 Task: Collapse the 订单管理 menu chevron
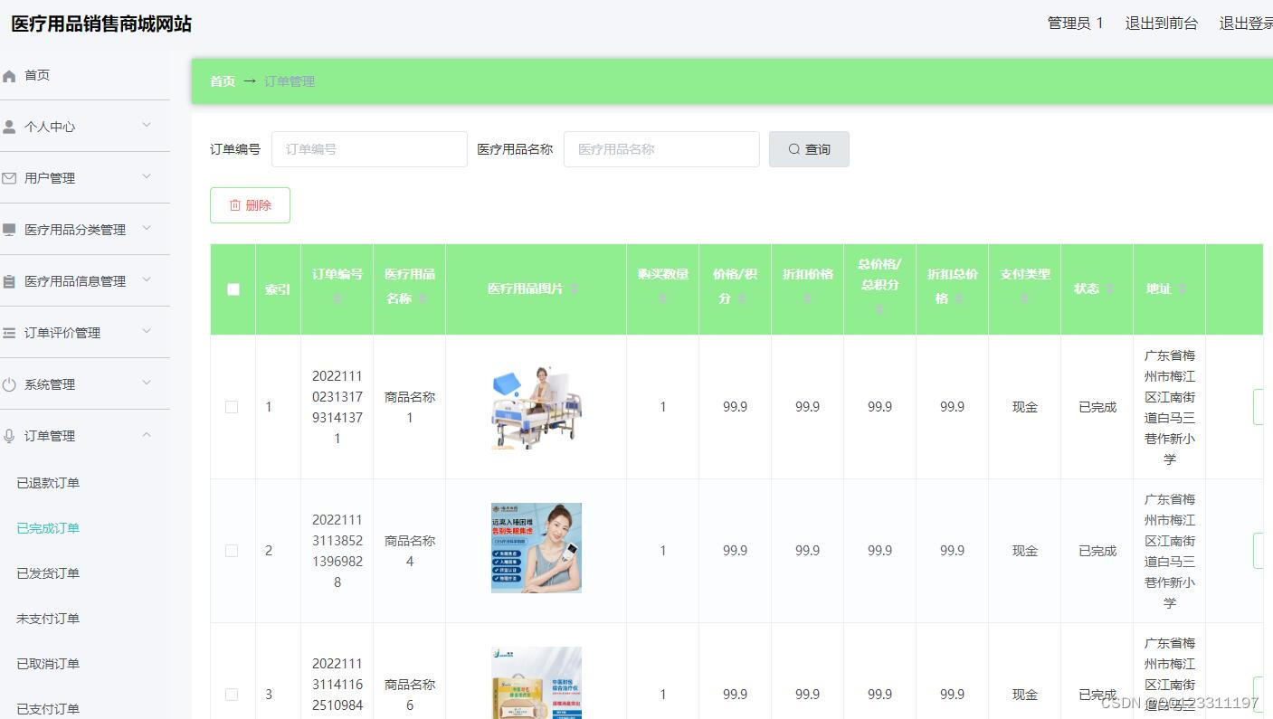pos(147,434)
